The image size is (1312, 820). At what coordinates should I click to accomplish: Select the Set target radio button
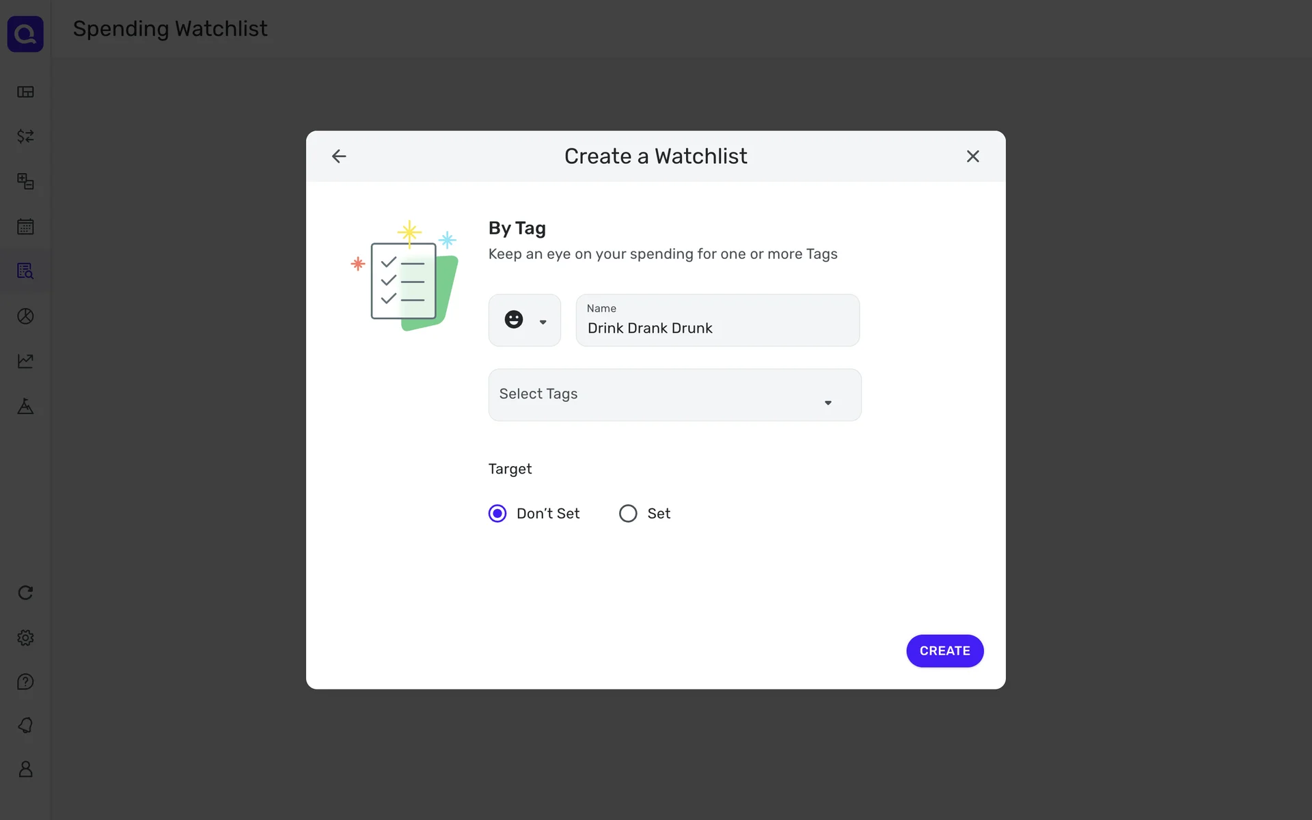628,513
